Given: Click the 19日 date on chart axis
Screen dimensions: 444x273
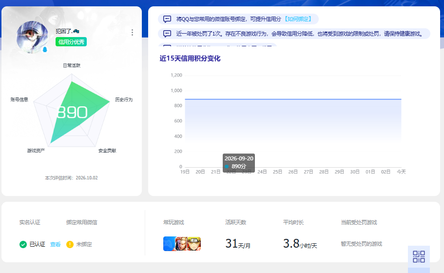Looking at the screenshot, I should (x=185, y=172).
